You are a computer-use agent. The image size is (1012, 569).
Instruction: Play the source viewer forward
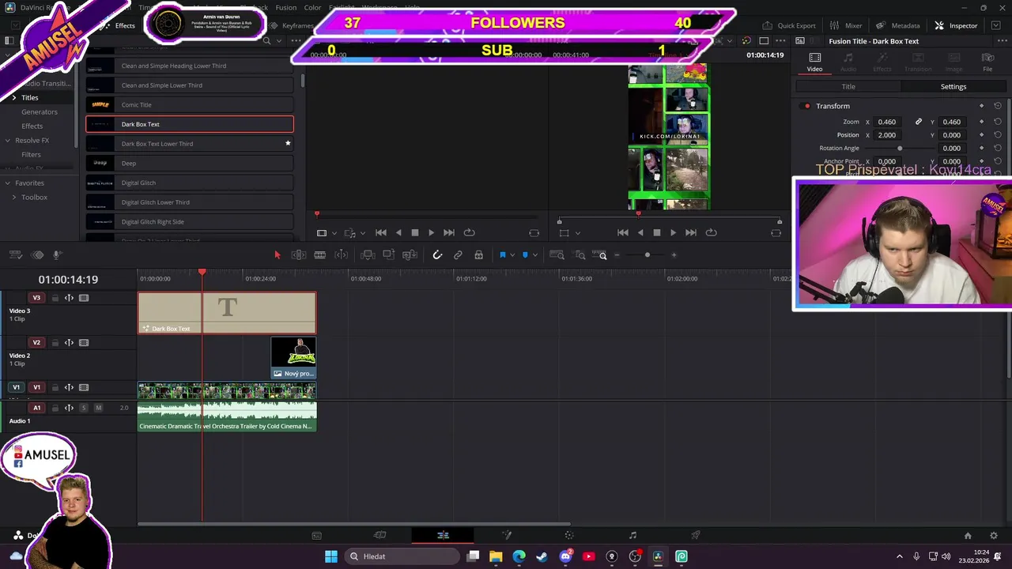431,232
